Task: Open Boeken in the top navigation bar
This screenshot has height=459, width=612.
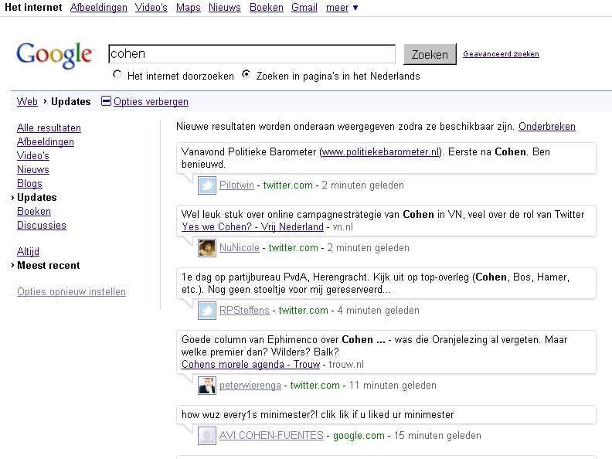Action: 267,8
